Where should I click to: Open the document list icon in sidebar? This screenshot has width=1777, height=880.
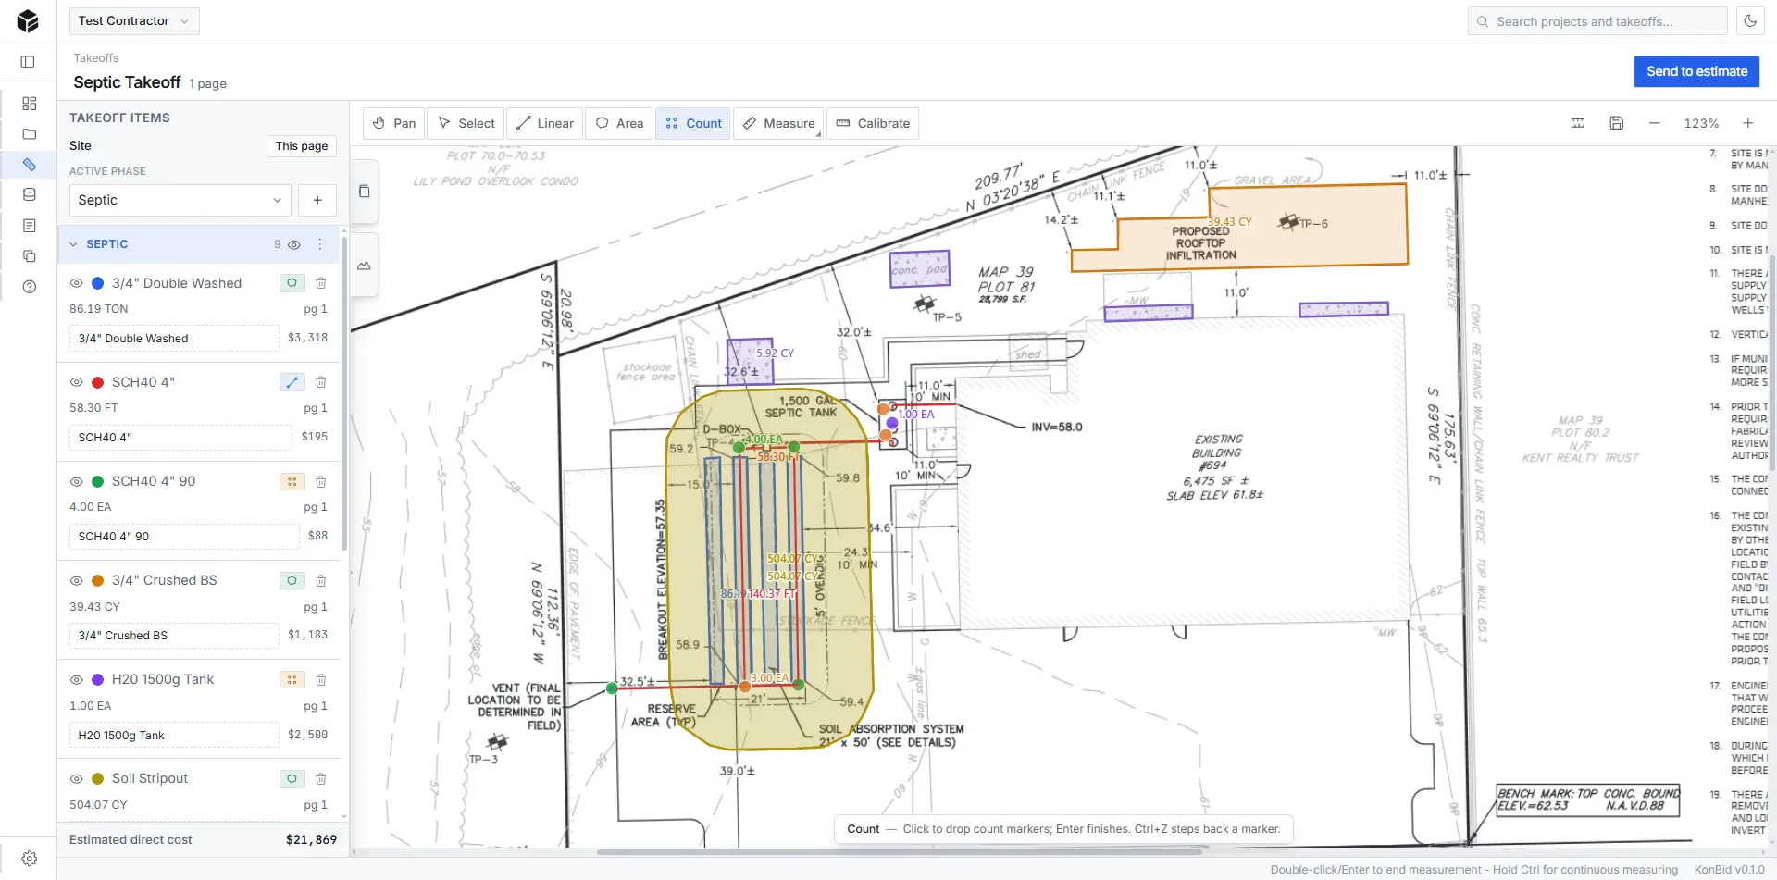(30, 226)
